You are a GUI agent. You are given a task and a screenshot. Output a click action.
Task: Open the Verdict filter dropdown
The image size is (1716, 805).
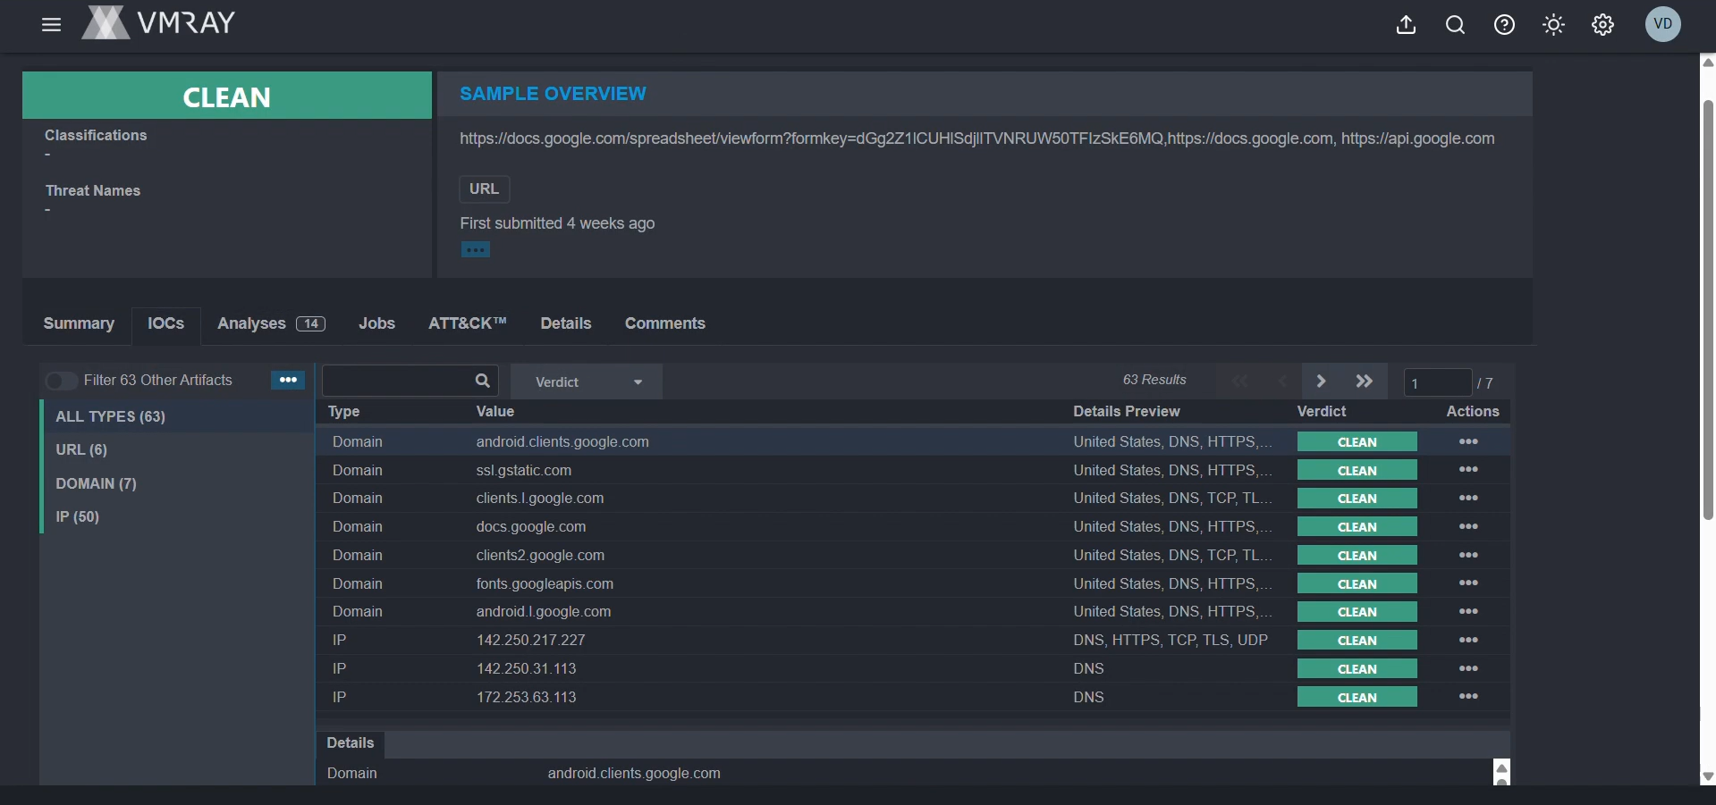point(587,382)
